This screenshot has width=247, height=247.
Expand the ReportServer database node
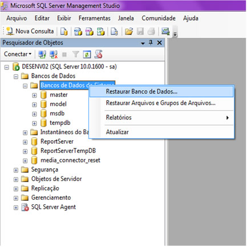25,142
